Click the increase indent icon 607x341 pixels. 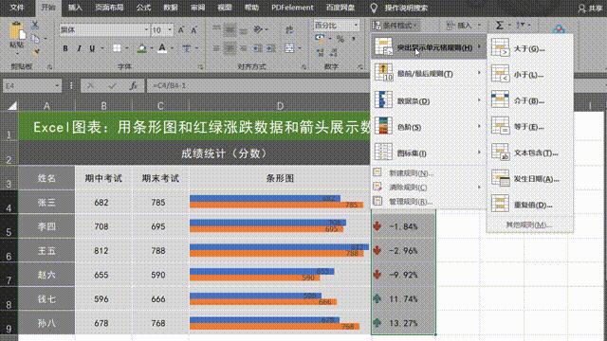pos(271,48)
